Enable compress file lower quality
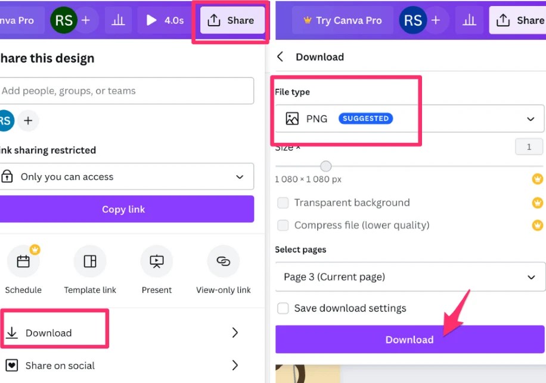 [283, 225]
